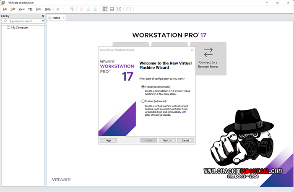Click the Cancel button in the wizard
This screenshot has width=294, height=192.
point(185,140)
